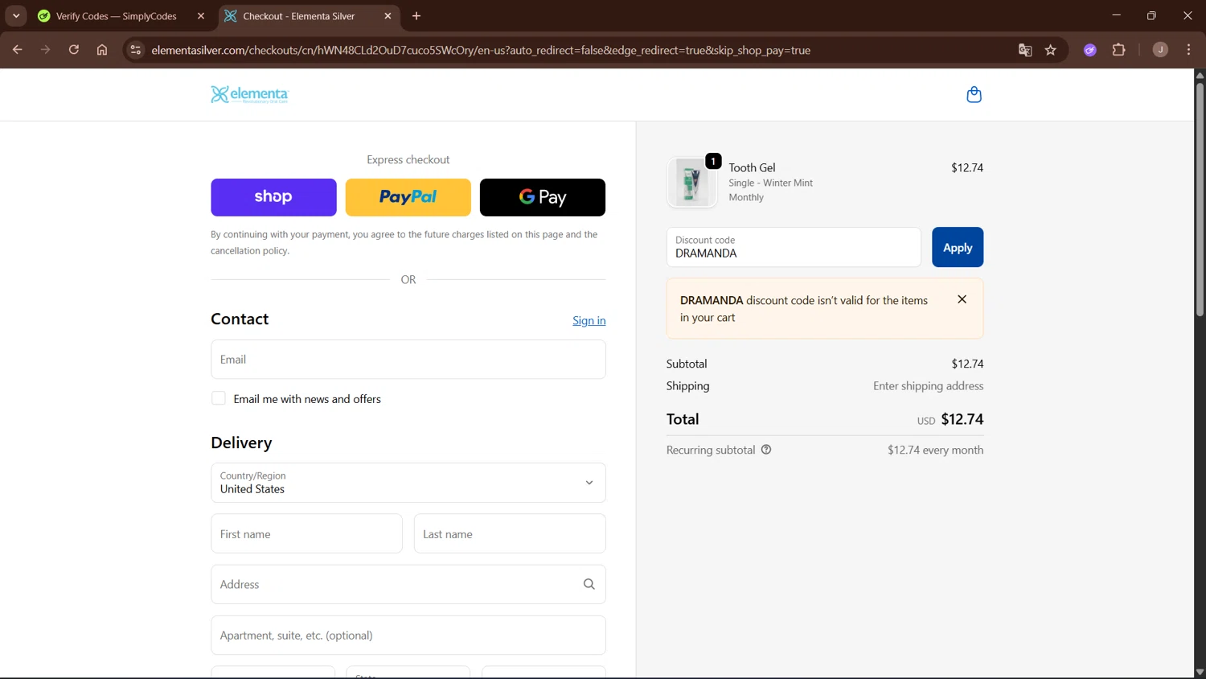Viewport: 1206px width, 679px height.
Task: Click the Elementa logo
Action: (x=249, y=95)
